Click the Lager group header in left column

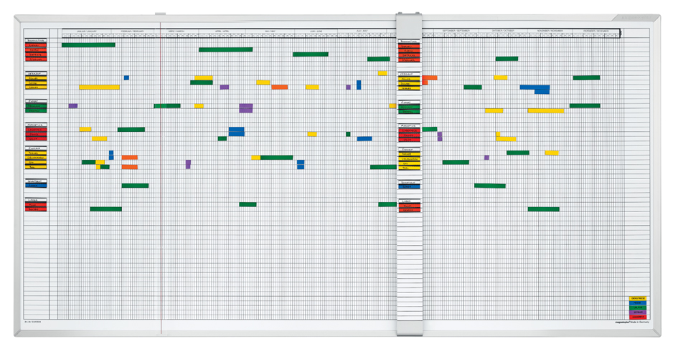click(x=36, y=201)
